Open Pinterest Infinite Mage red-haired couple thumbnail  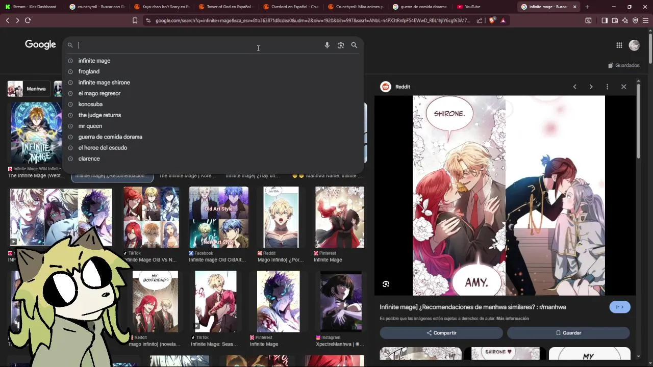click(340, 217)
